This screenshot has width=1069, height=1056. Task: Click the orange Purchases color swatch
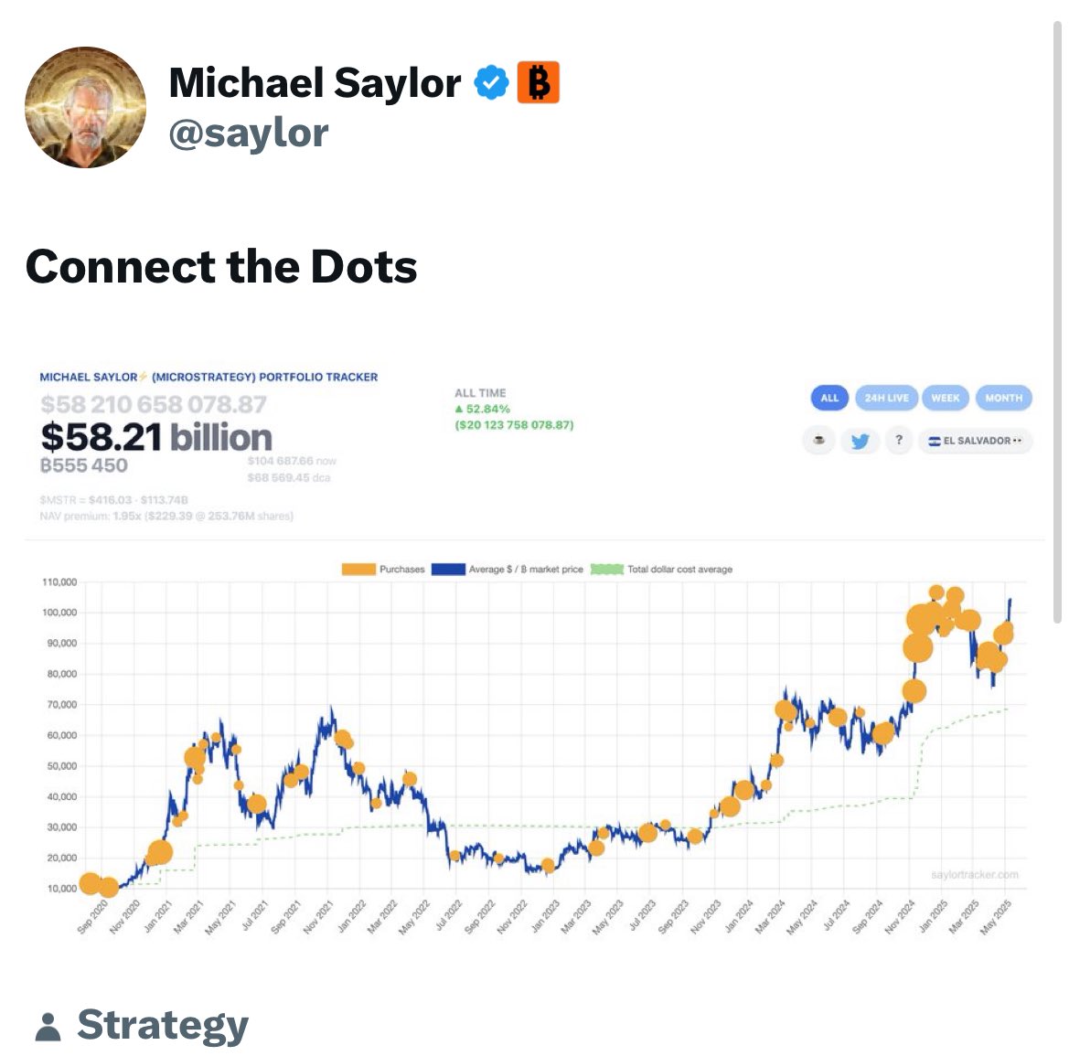[357, 569]
